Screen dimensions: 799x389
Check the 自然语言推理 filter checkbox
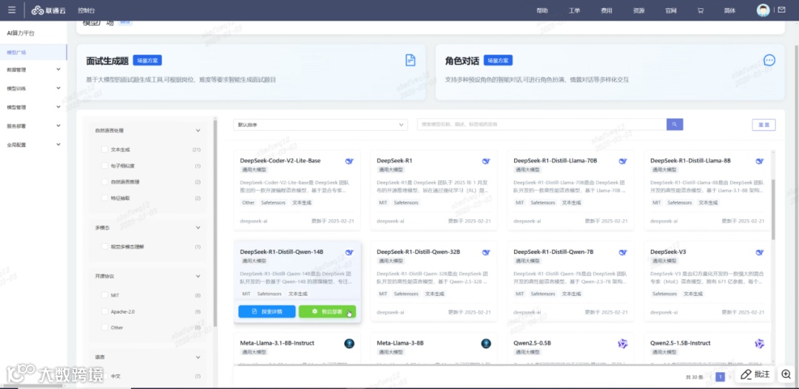coord(104,182)
